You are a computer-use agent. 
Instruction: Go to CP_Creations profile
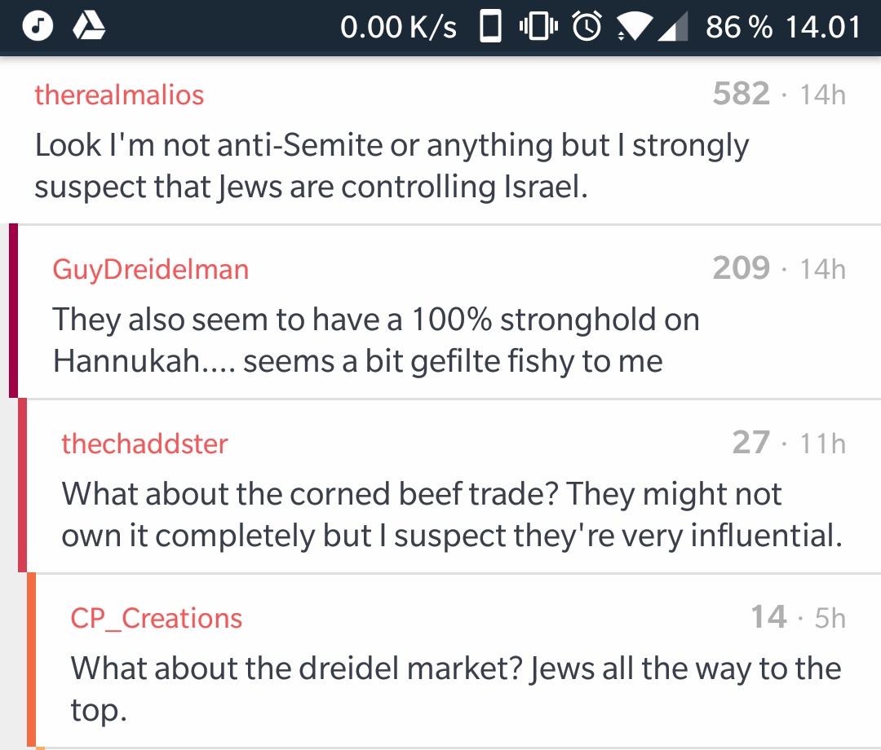pos(157,619)
